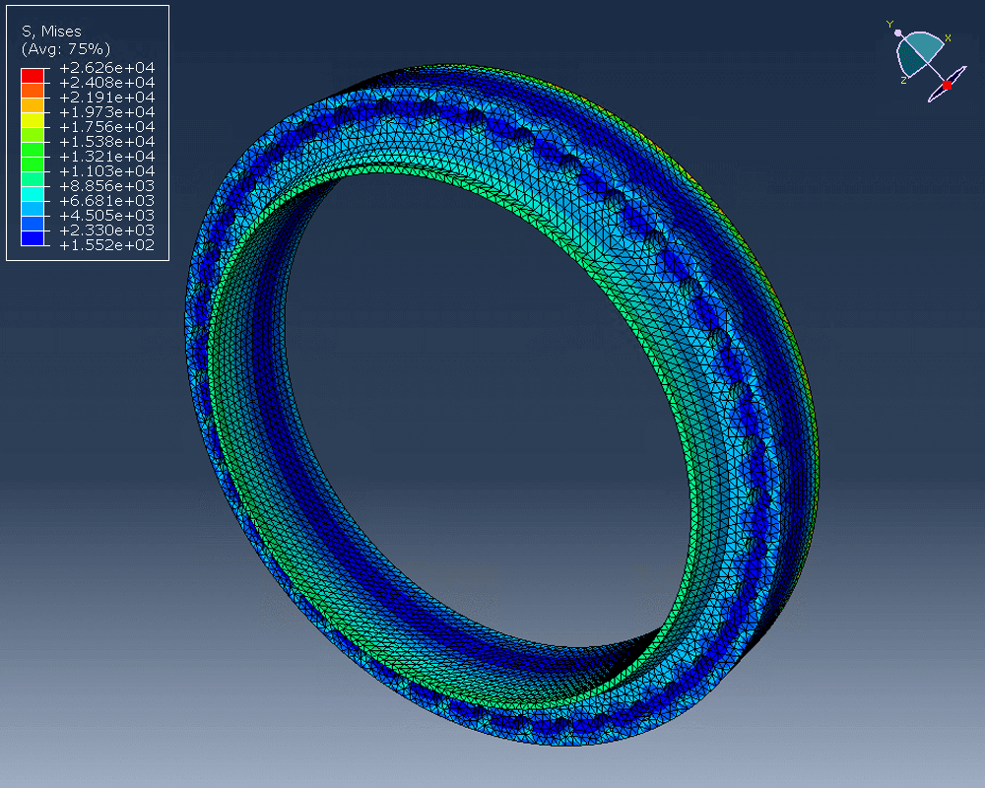The width and height of the screenshot is (985, 788).
Task: Click the yellow legend color swatch
Action: 33,119
